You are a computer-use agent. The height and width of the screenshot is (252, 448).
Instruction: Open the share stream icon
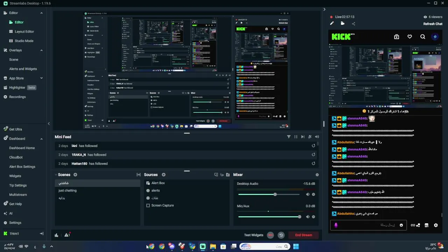[x=353, y=24]
